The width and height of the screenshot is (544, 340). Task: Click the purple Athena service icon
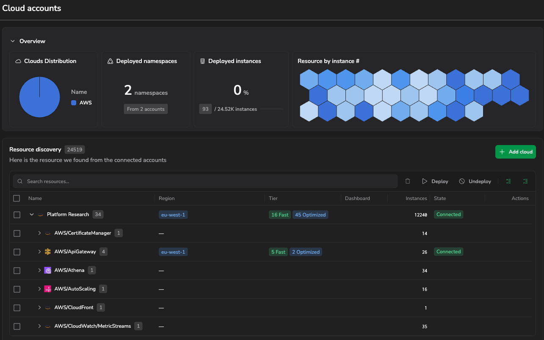click(48, 270)
